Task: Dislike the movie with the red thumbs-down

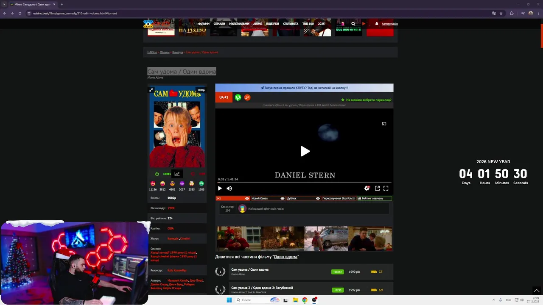Action: pos(192,174)
